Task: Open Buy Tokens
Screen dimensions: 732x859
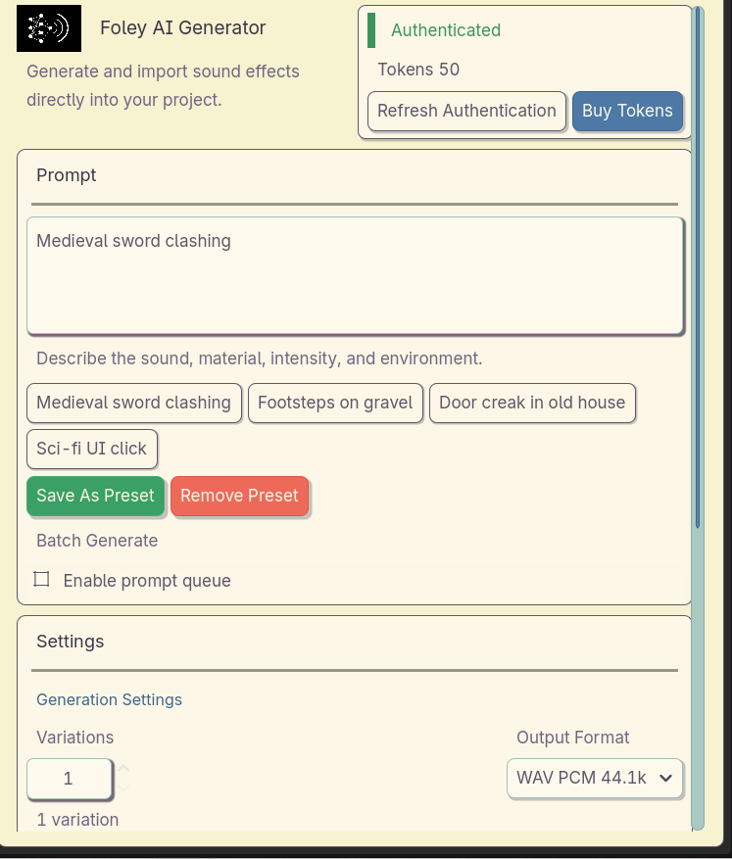Action: tap(627, 111)
